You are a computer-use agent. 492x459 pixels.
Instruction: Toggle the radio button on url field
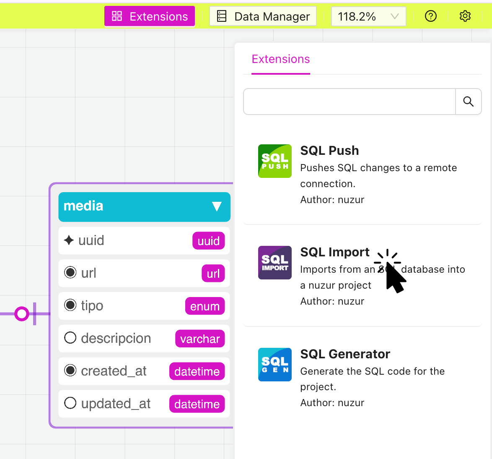point(70,273)
